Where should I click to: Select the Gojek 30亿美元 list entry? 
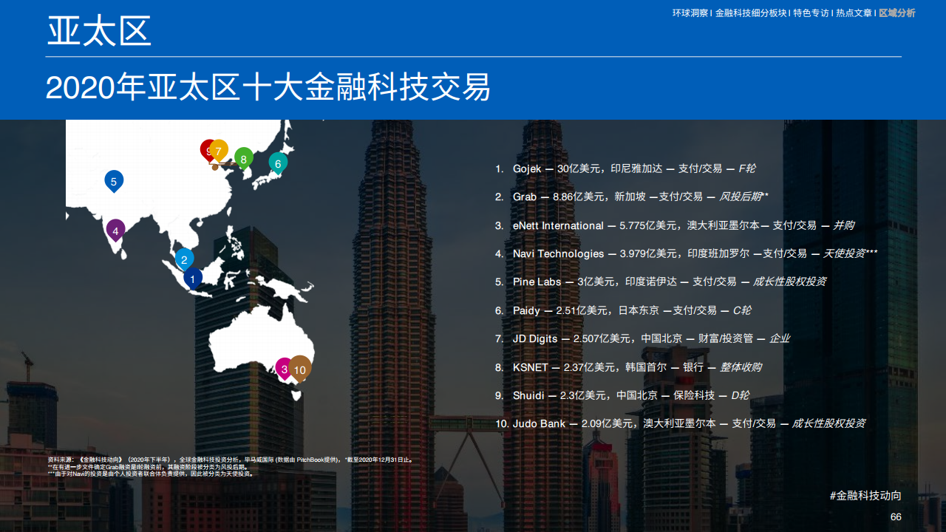[x=625, y=168]
